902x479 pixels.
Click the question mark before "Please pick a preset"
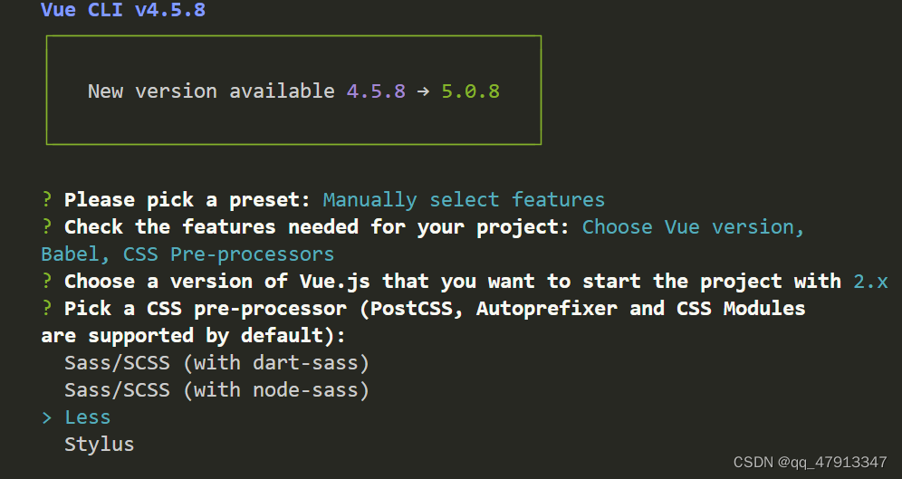[47, 200]
